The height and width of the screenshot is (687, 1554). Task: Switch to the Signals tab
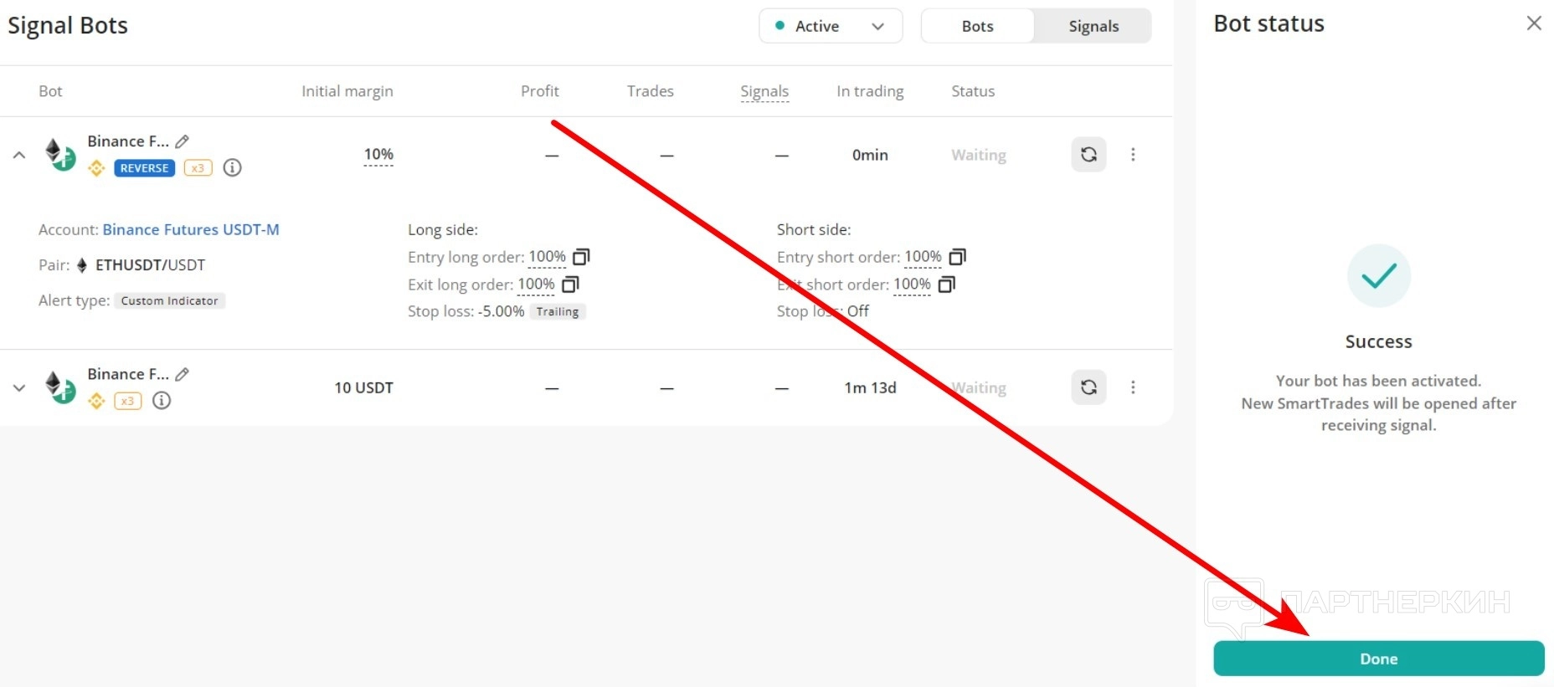(1093, 26)
